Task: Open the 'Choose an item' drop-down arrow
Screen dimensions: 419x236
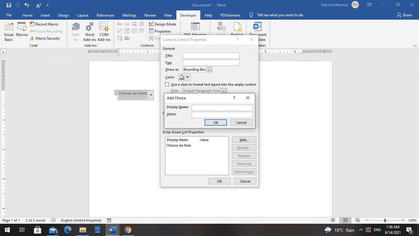Action: pos(151,95)
